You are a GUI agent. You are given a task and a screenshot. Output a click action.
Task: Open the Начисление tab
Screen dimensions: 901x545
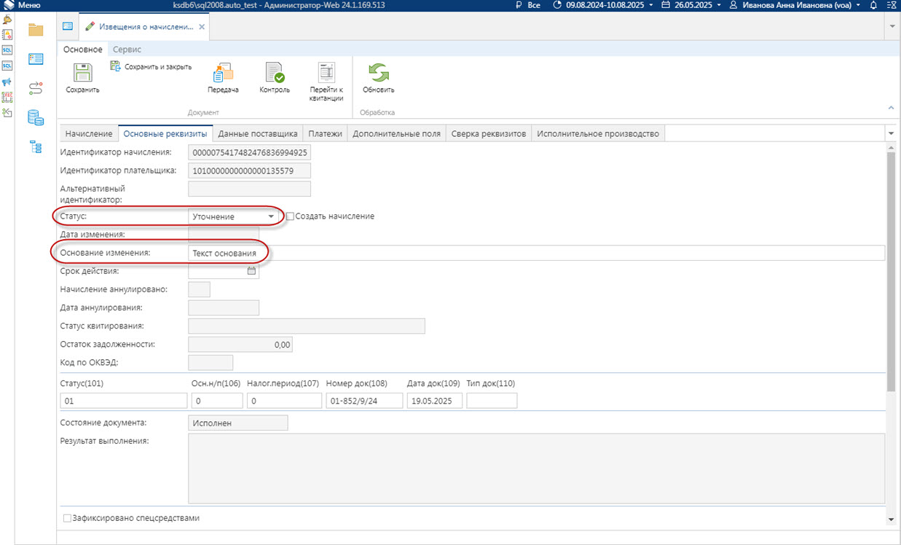point(89,134)
